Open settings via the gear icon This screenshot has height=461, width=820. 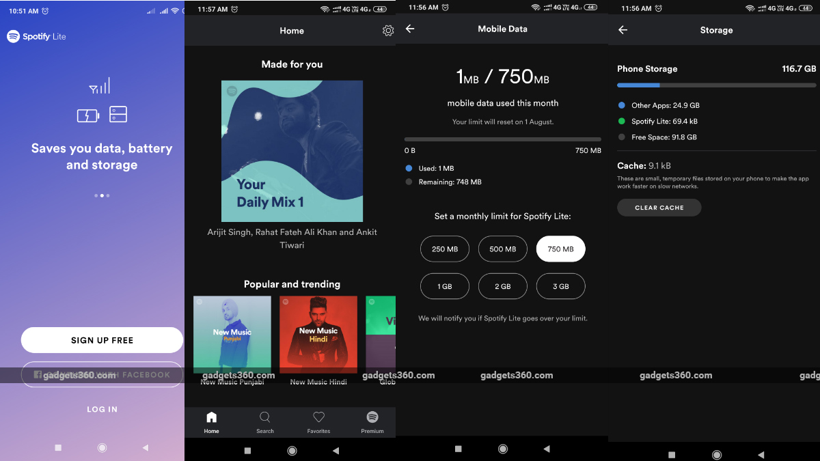pos(388,30)
